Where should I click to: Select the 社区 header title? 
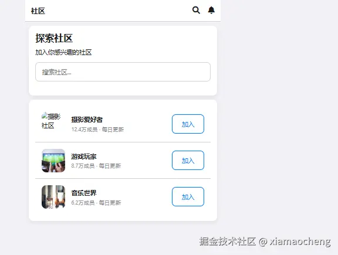38,11
